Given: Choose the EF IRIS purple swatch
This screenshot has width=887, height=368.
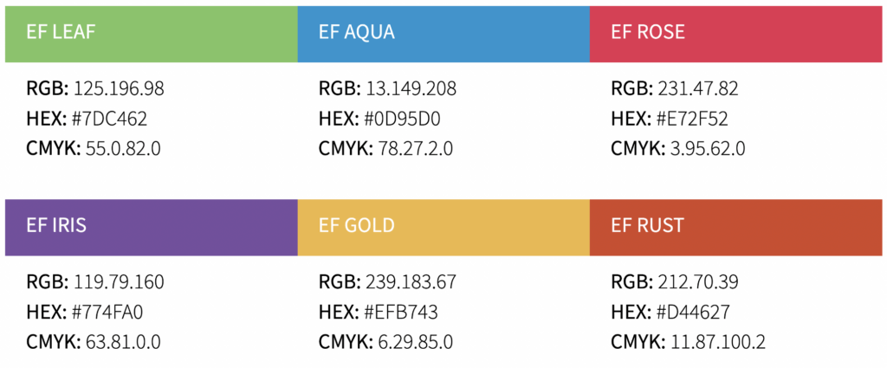Looking at the screenshot, I should (151, 227).
